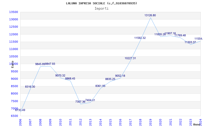Screen dimensions: 203x127
Task: Select the 7404.01 value label
Action: click(90, 100)
